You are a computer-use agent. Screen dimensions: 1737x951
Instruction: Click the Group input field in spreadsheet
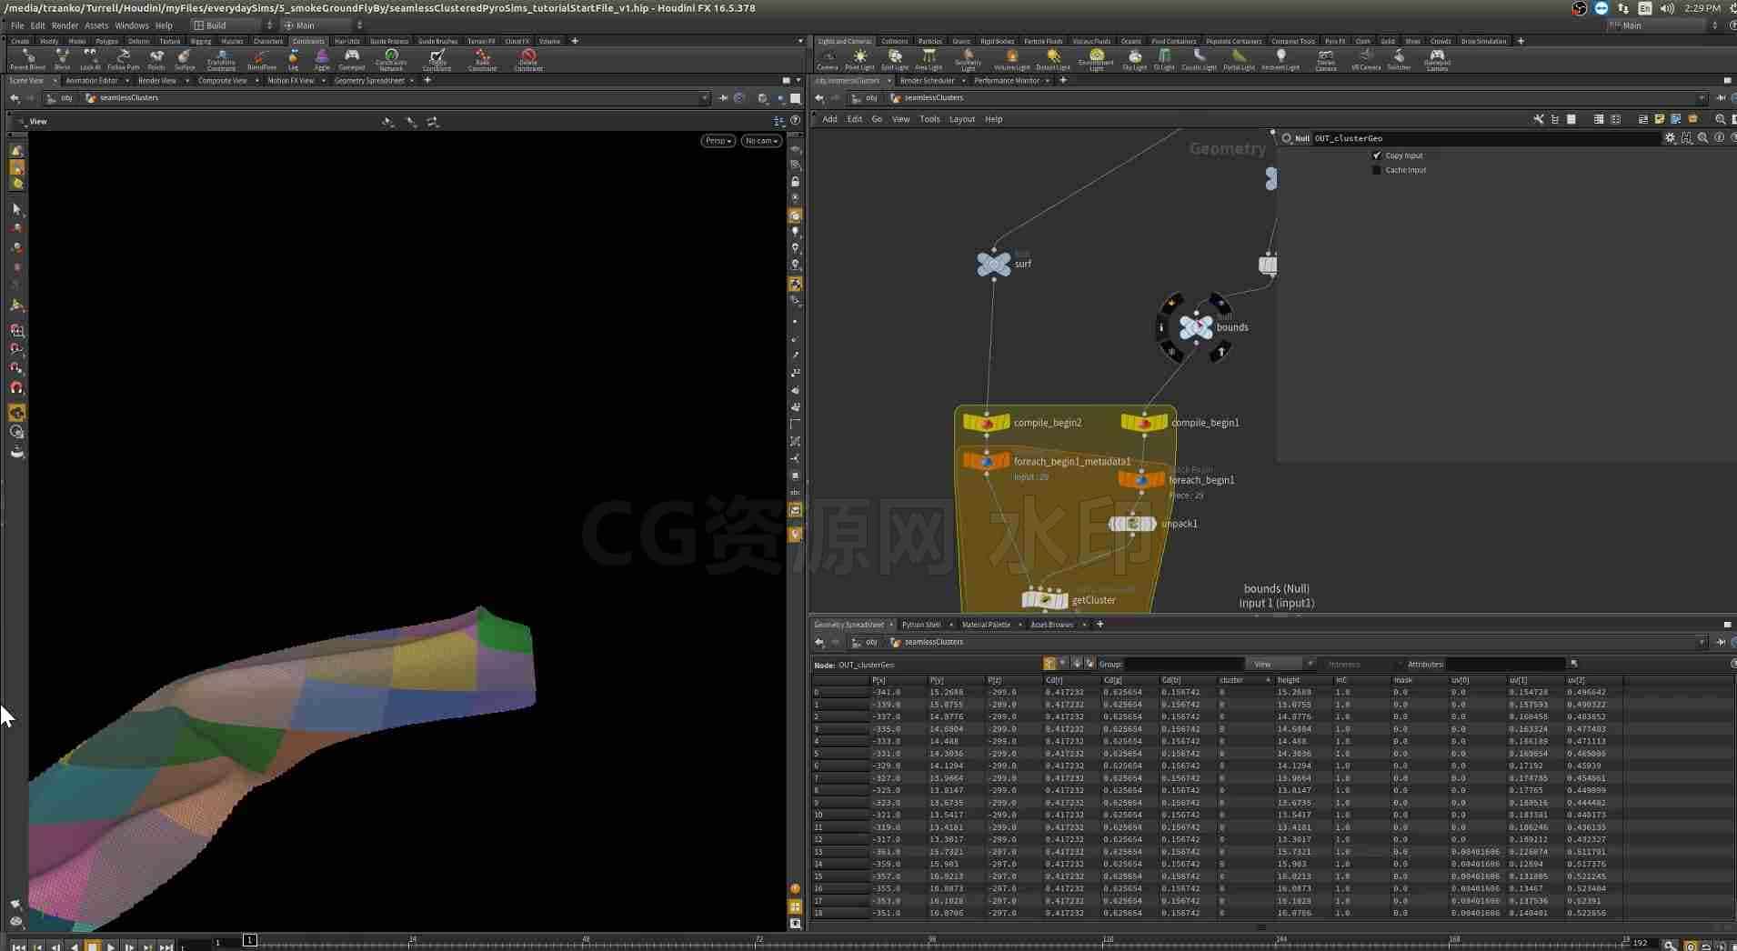point(1184,664)
